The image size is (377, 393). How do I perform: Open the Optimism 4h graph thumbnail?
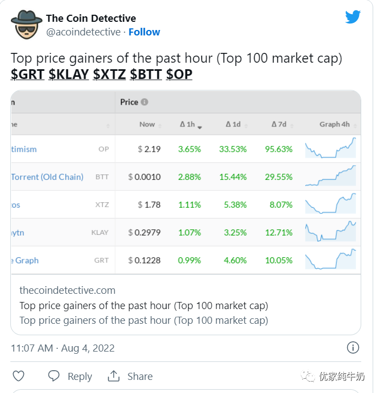(331, 148)
